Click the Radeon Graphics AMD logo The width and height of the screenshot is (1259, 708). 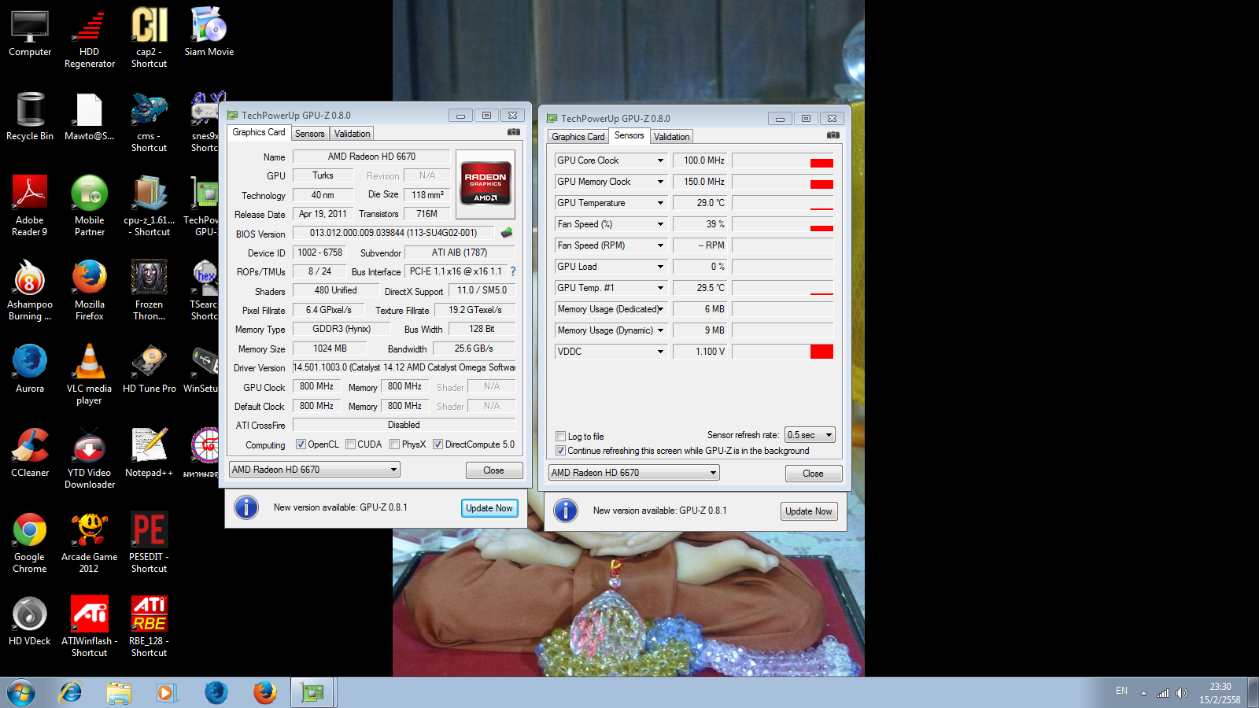486,184
